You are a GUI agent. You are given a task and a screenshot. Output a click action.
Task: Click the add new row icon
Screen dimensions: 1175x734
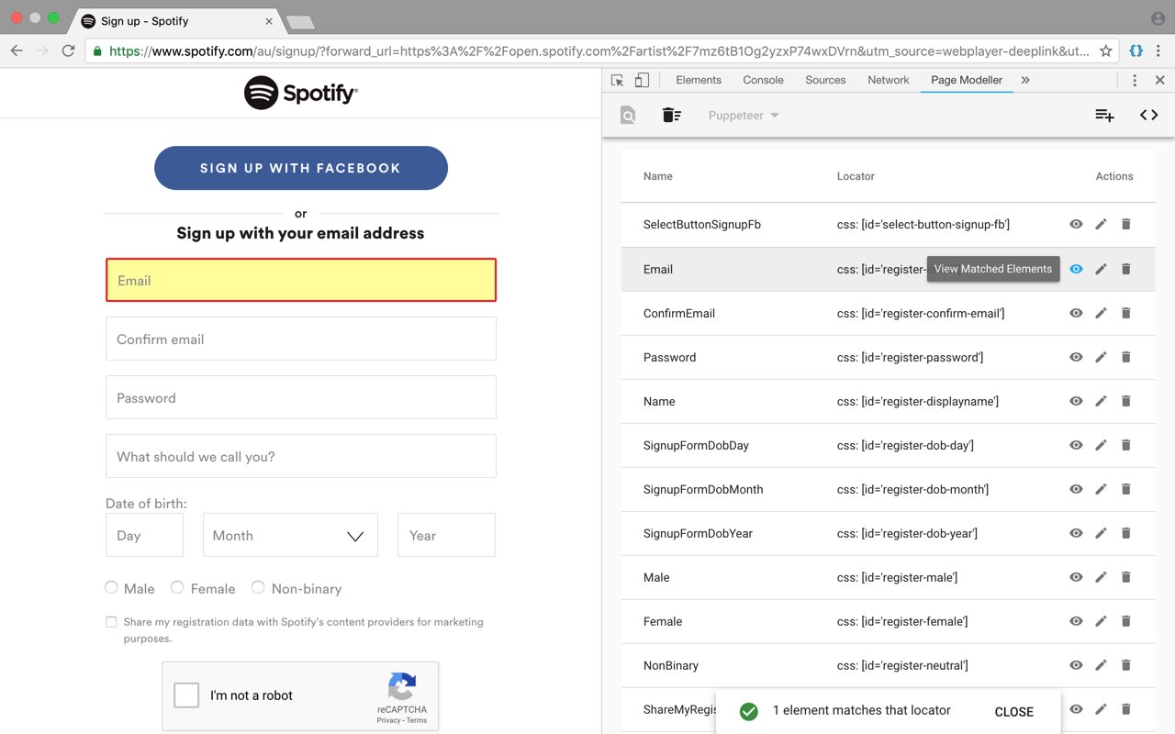pos(1104,116)
